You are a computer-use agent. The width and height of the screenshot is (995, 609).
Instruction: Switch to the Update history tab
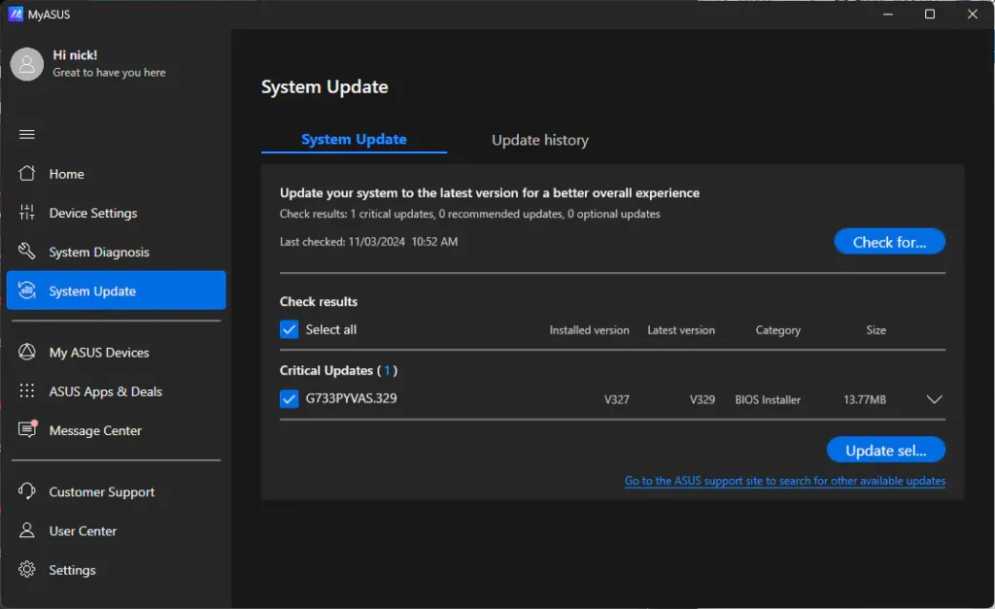[540, 140]
